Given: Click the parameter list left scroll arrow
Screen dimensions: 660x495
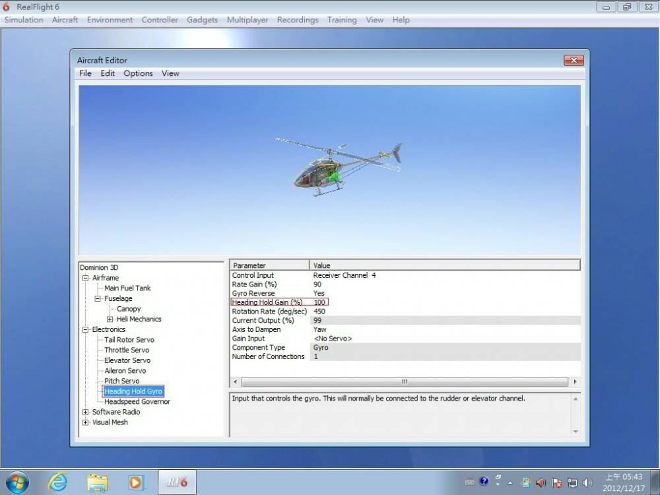Looking at the screenshot, I should pyautogui.click(x=236, y=381).
